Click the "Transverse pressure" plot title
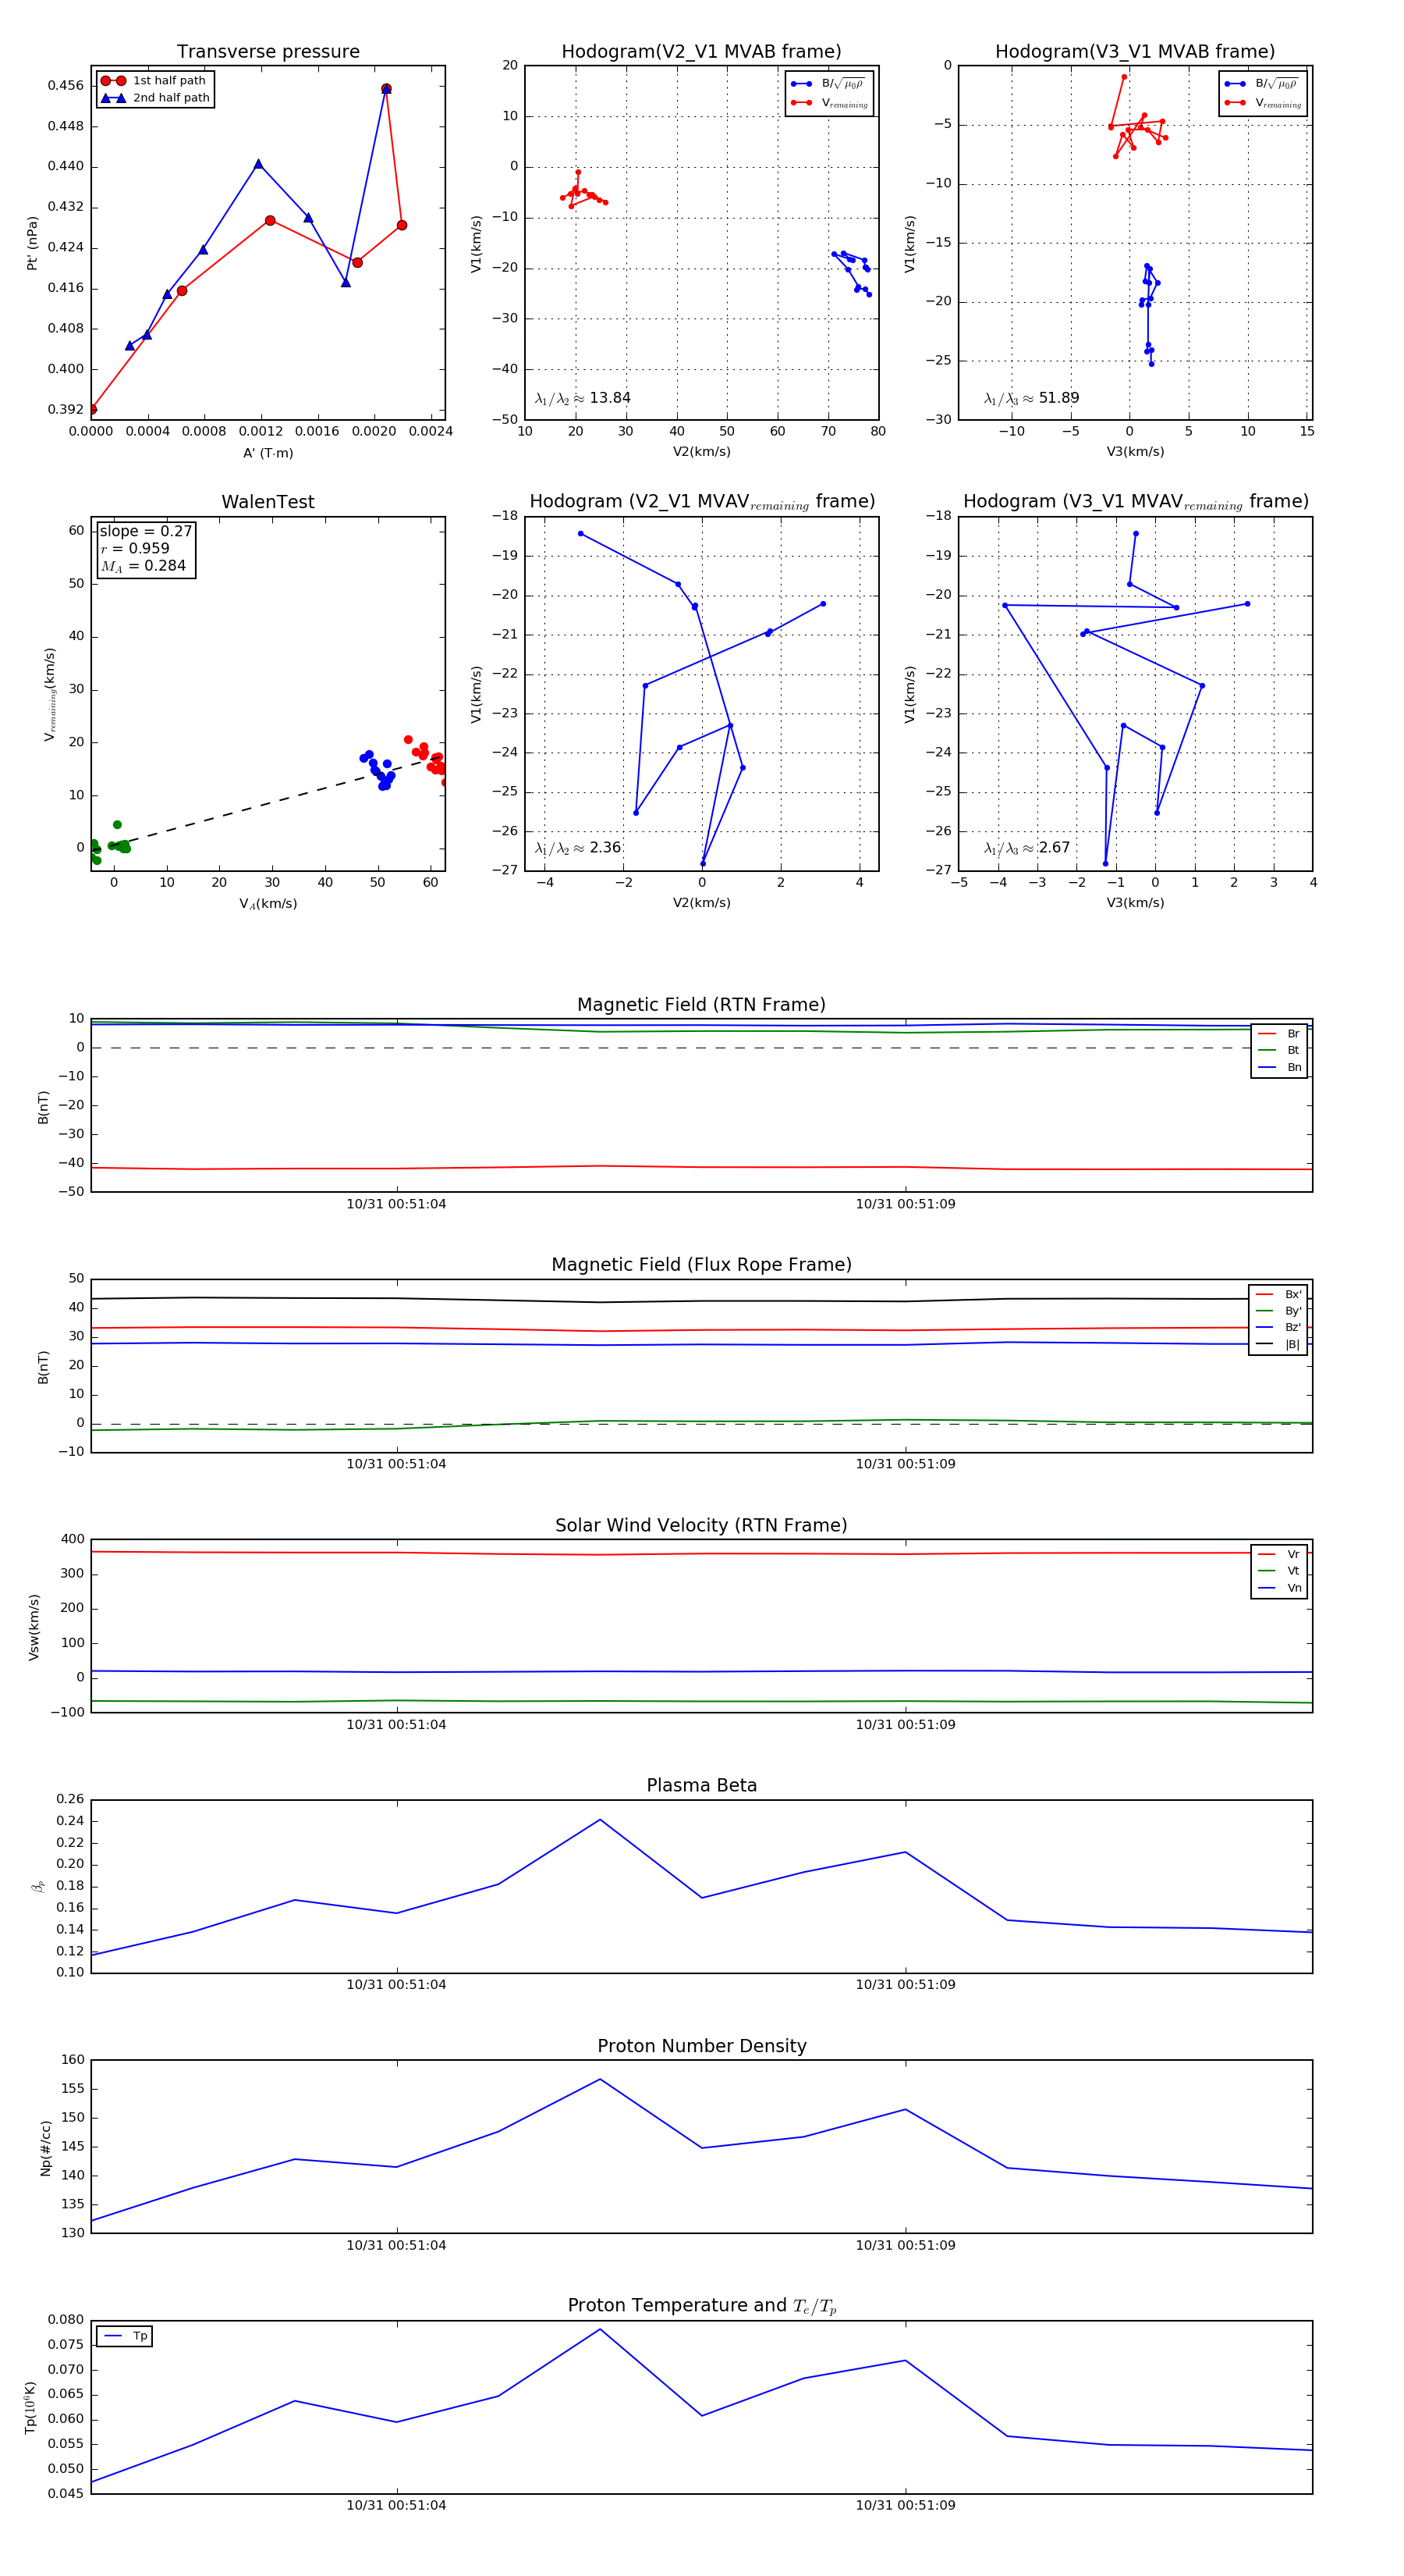This screenshot has width=1404, height=2576. pos(268,51)
